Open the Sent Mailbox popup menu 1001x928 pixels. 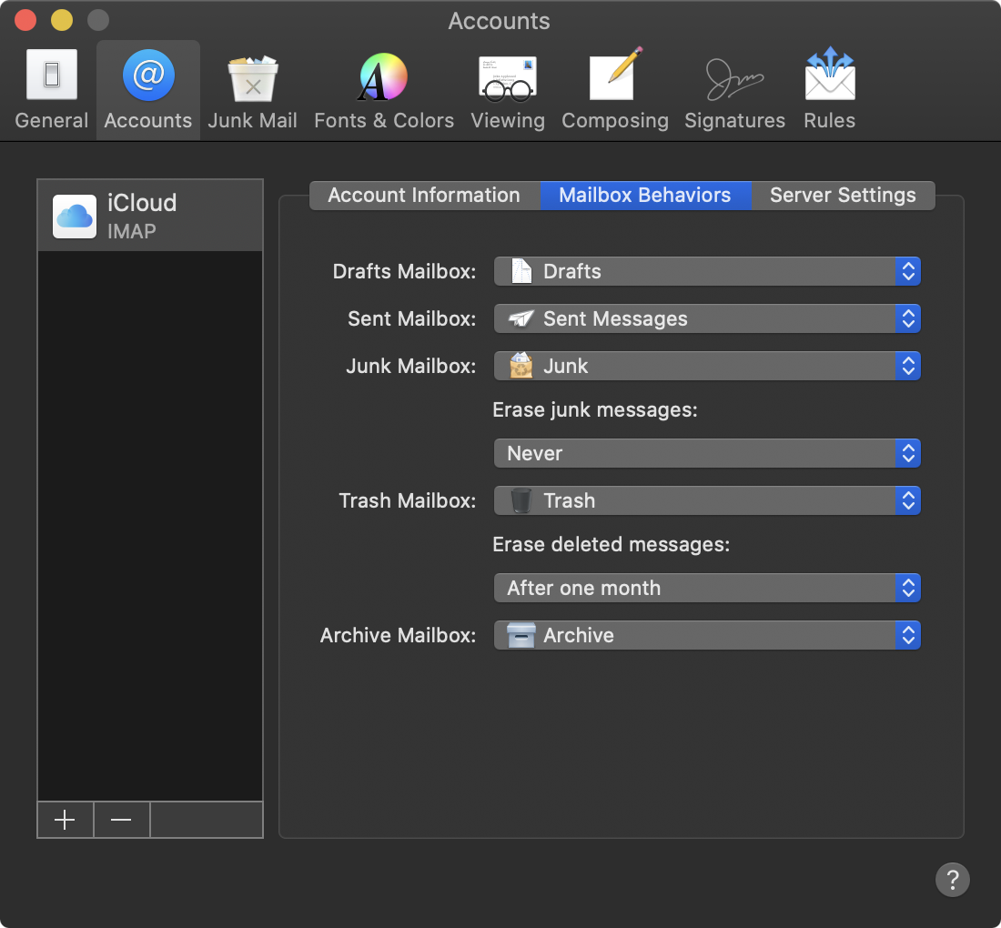click(707, 318)
